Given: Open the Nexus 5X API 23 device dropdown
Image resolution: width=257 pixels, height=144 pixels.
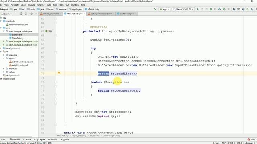Looking at the screenshot, I should click(184, 9).
